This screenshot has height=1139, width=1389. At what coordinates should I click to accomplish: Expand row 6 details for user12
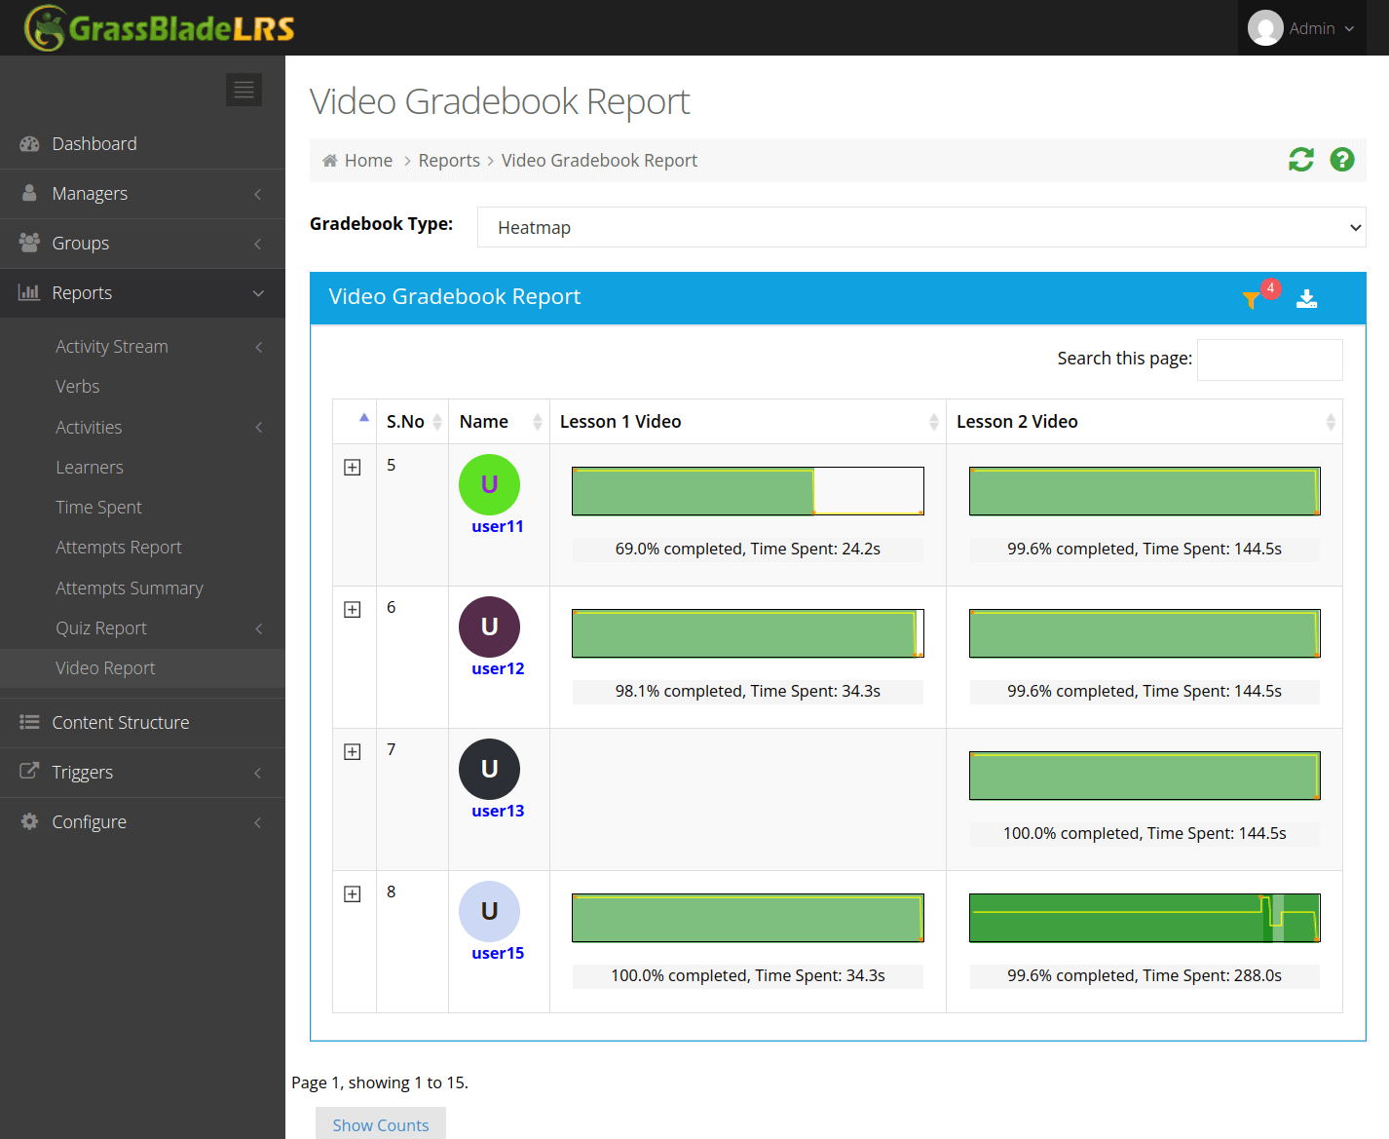[x=353, y=610]
